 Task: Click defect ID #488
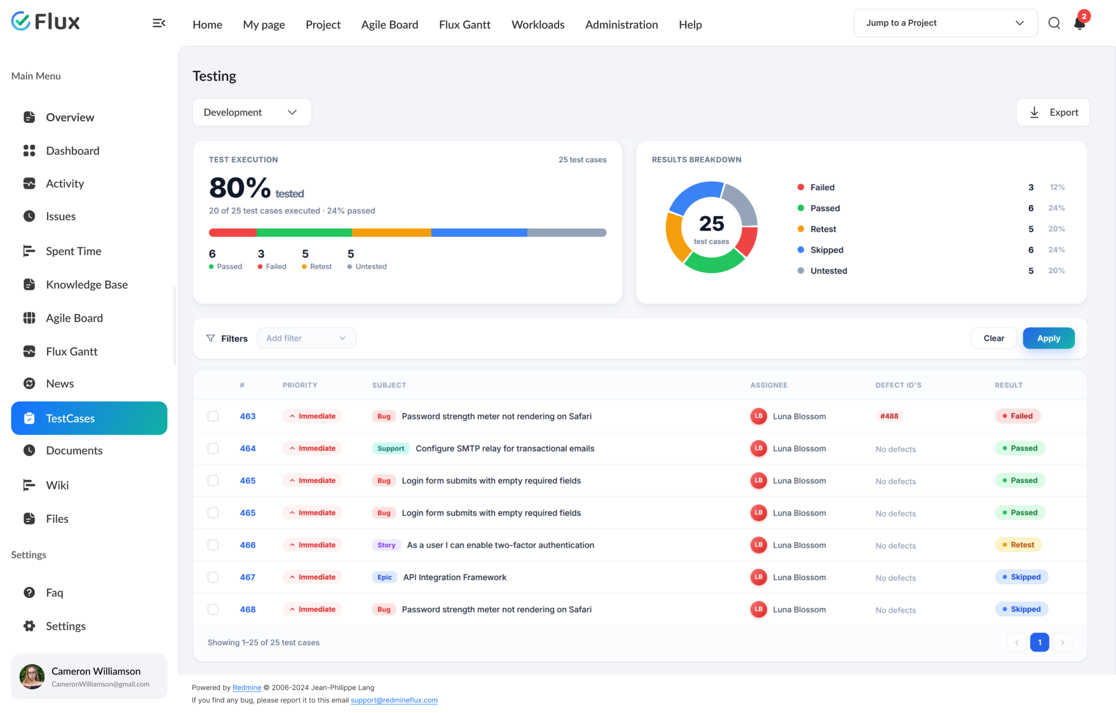coord(889,416)
